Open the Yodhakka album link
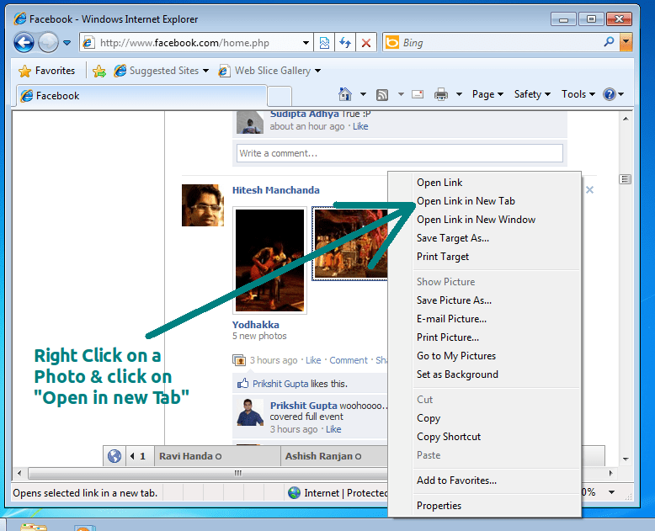This screenshot has width=655, height=531. click(x=256, y=324)
